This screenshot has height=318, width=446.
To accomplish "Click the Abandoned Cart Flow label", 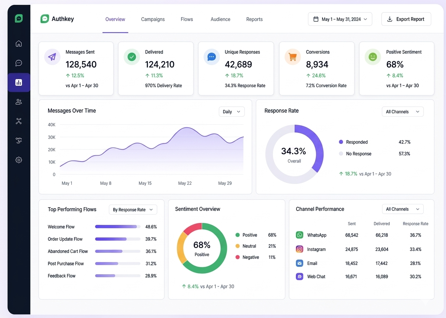I will [68, 251].
